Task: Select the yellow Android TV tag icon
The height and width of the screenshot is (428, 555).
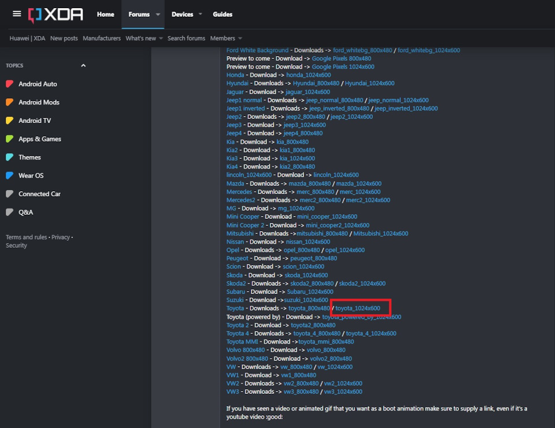Action: point(10,121)
